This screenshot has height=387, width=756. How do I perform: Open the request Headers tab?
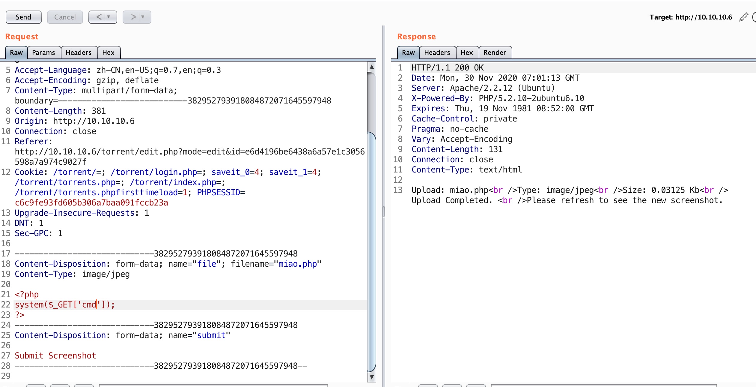coord(79,52)
